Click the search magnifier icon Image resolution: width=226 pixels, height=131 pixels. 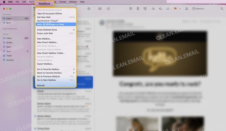(x=222, y=9)
